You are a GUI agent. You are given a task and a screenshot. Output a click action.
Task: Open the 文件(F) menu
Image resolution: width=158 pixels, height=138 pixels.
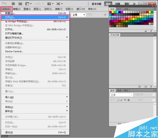(6, 9)
